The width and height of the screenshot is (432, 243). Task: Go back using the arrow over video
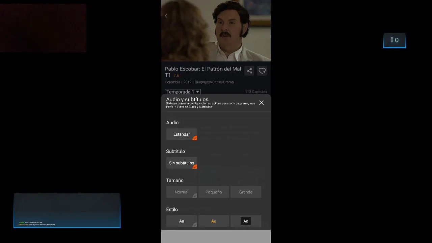166,16
